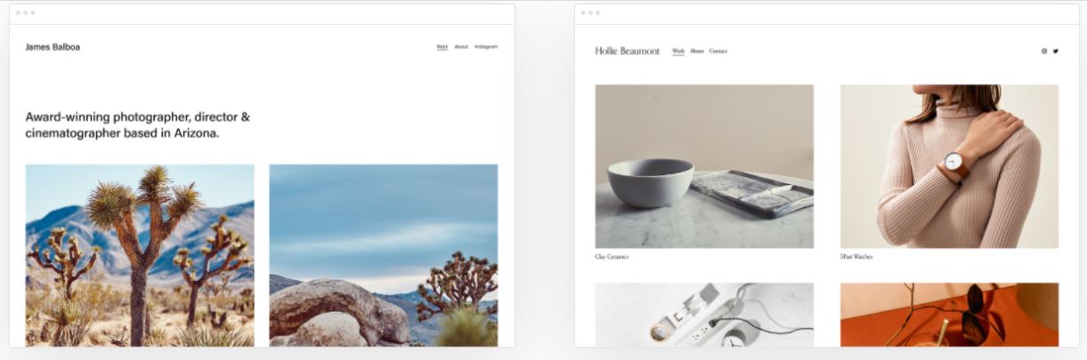Screen dimensions: 1087x360
Task: Open About in Hollie Beaumont navigation
Action: coord(697,51)
